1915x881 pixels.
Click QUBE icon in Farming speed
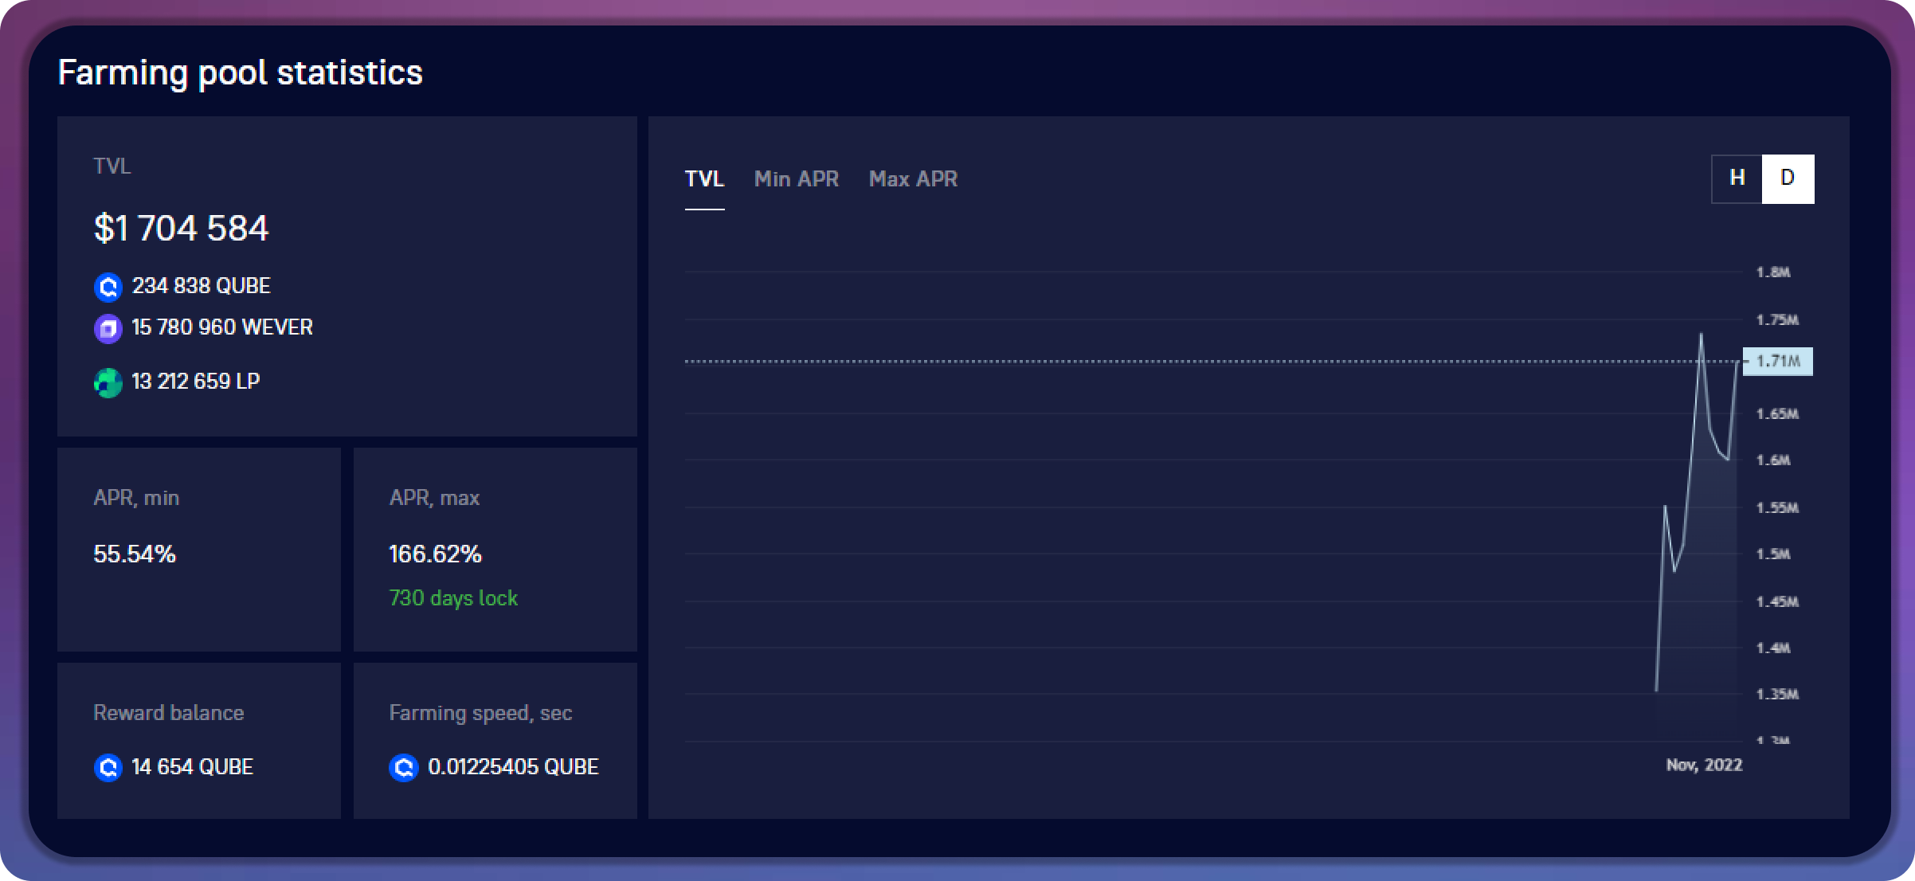403,768
